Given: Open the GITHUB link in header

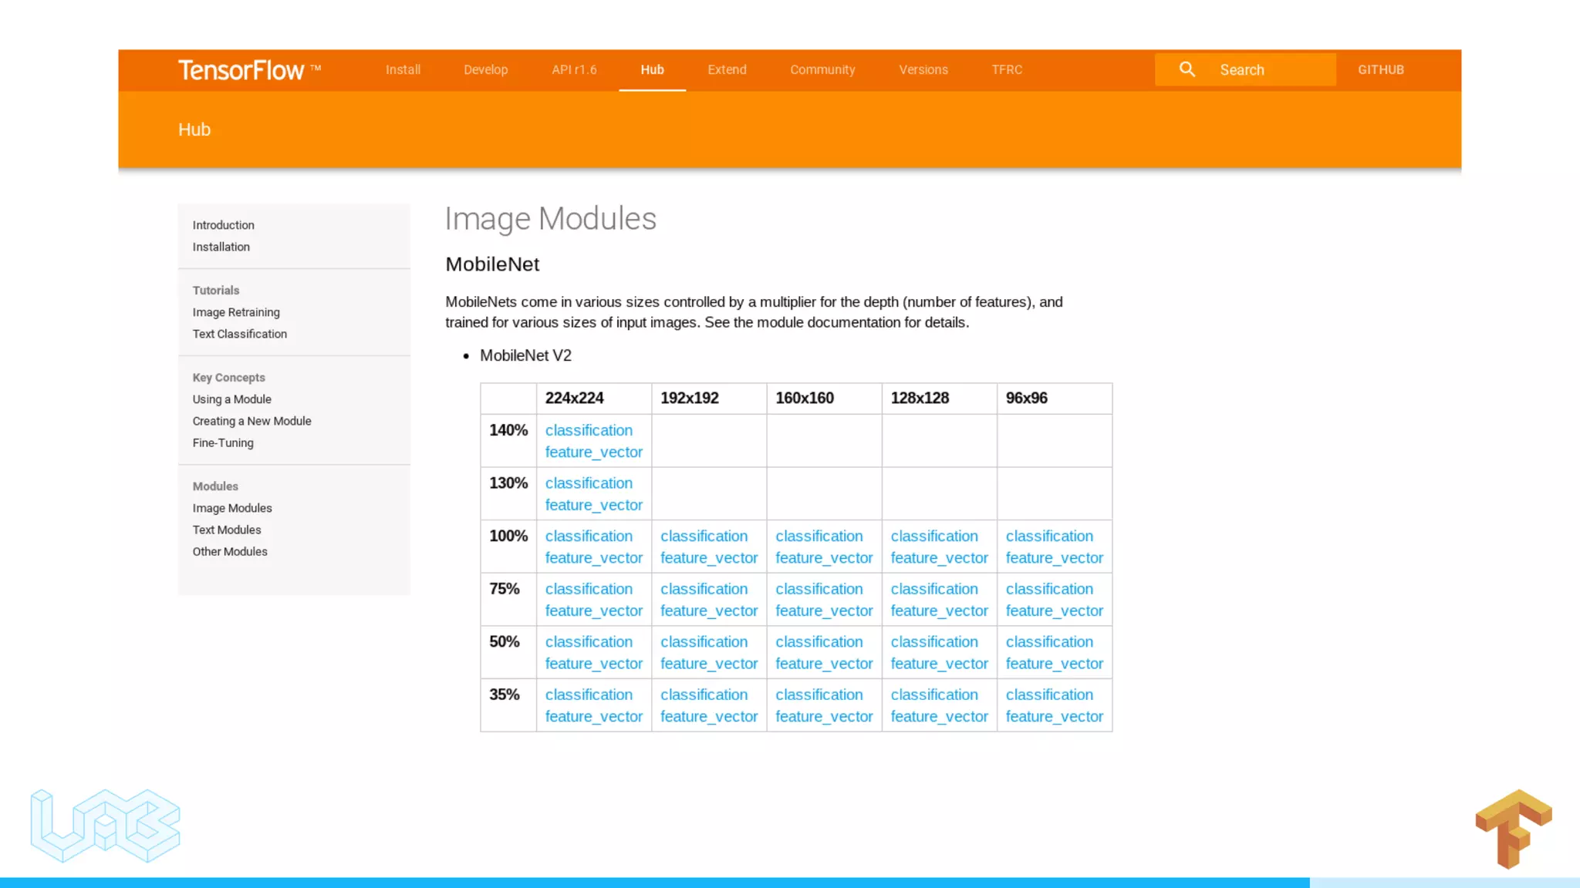Looking at the screenshot, I should [1381, 70].
